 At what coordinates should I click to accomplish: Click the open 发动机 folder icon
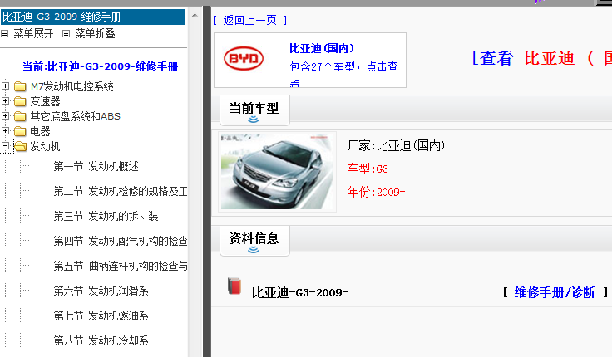click(x=20, y=146)
